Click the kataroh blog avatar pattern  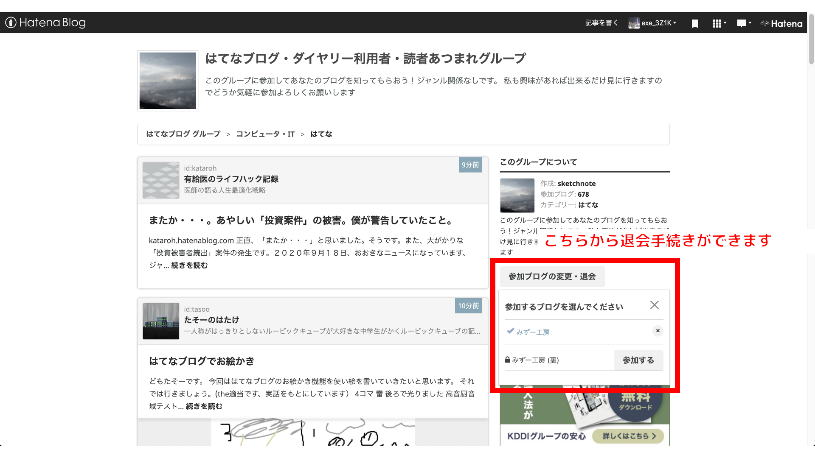point(161,180)
